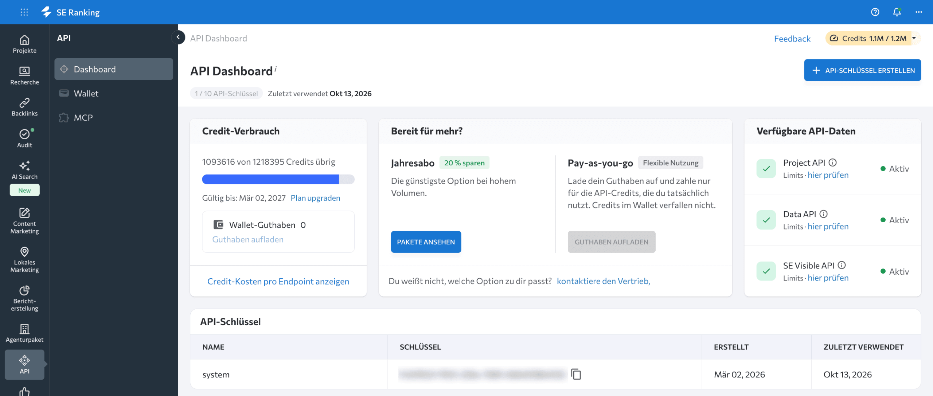Viewport: 933px width, 396px height.
Task: Go to Projekte in the sidebar
Action: click(x=24, y=44)
